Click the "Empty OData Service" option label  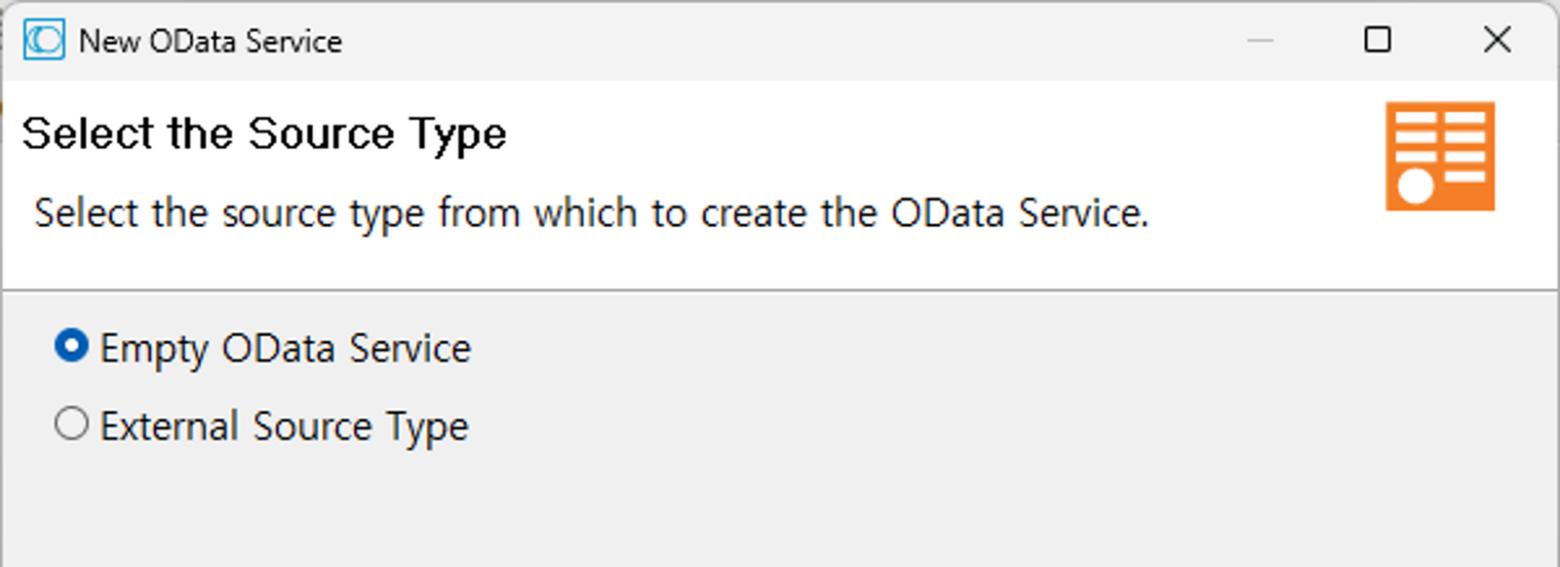pos(285,349)
